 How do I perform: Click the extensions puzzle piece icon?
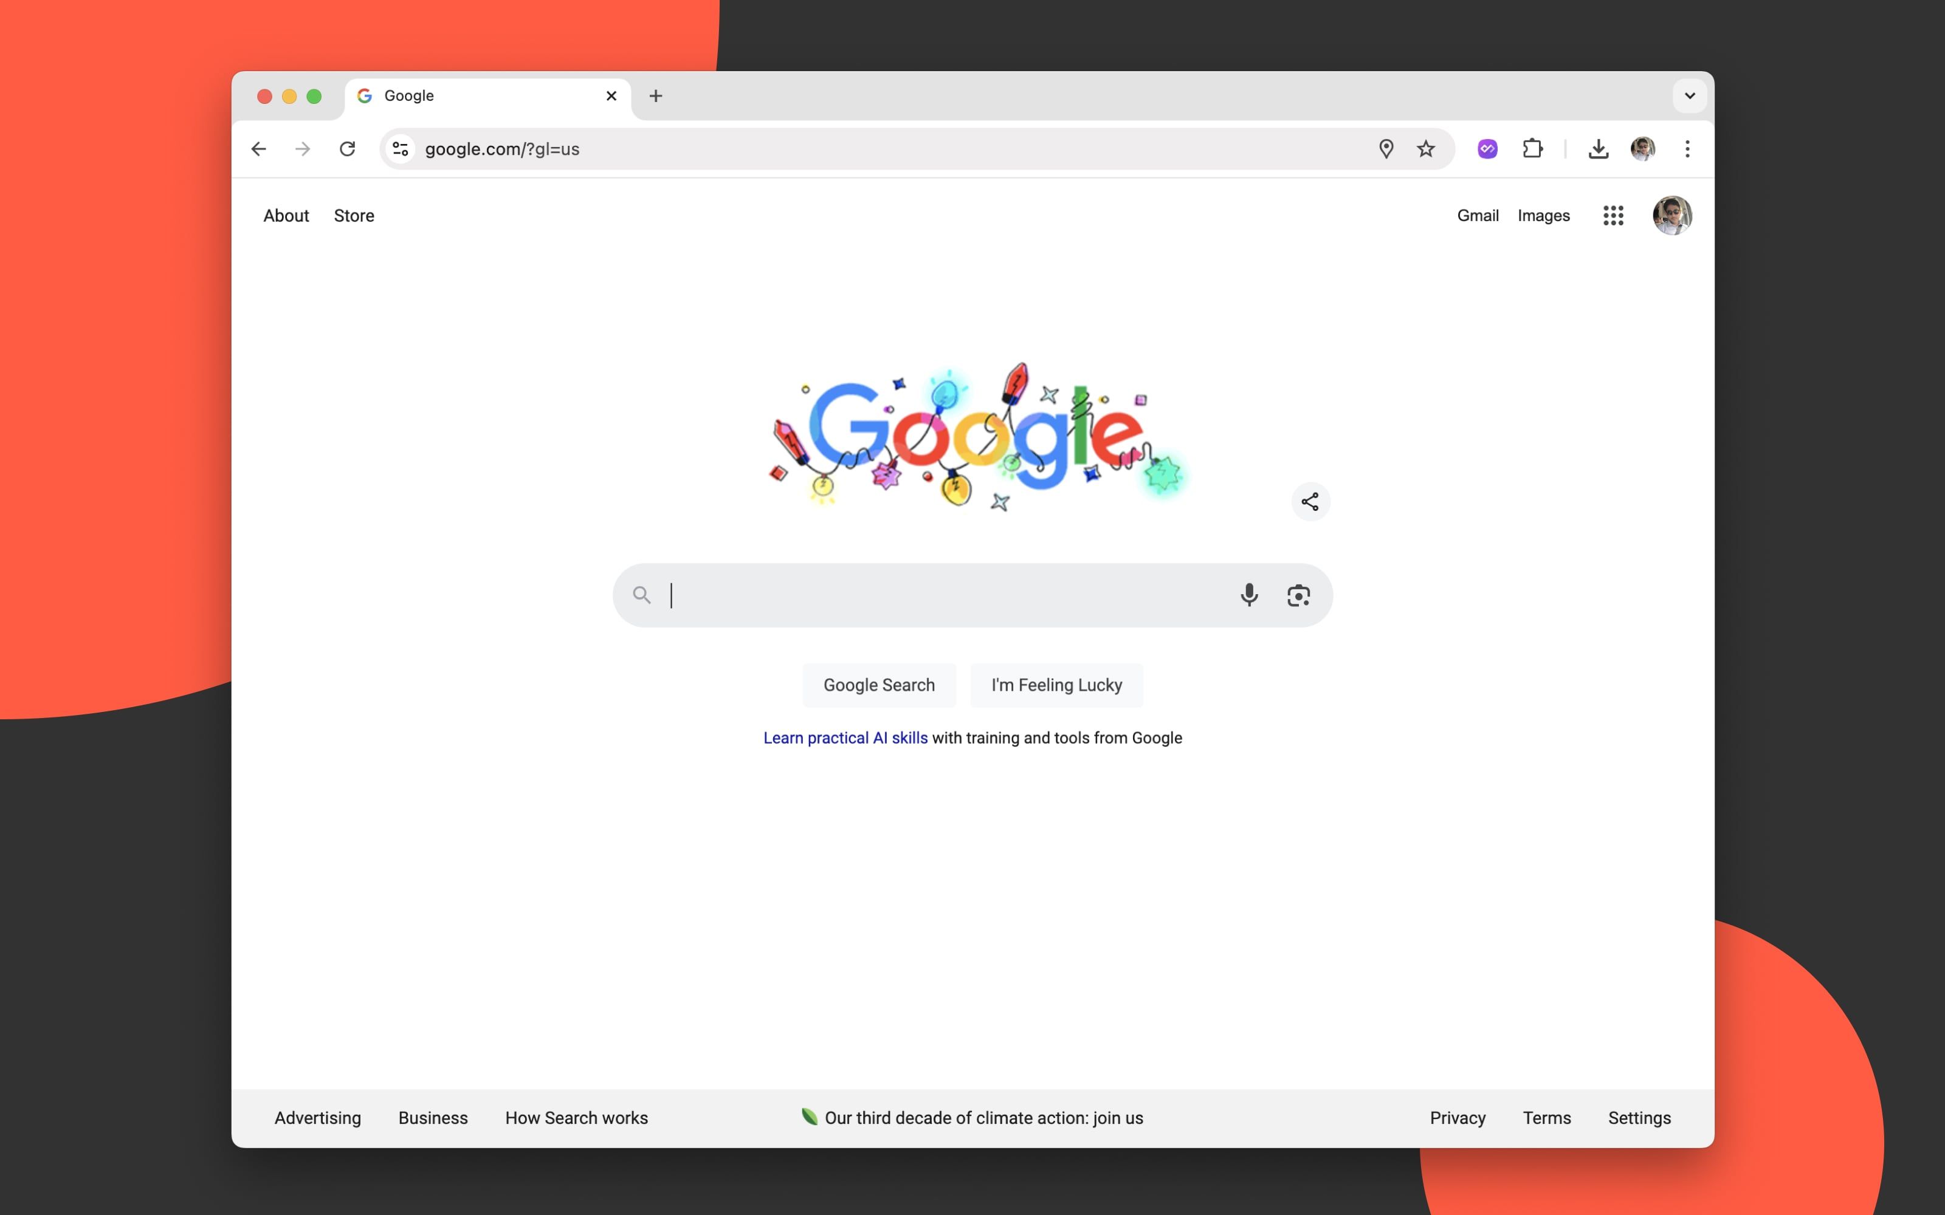pyautogui.click(x=1534, y=148)
